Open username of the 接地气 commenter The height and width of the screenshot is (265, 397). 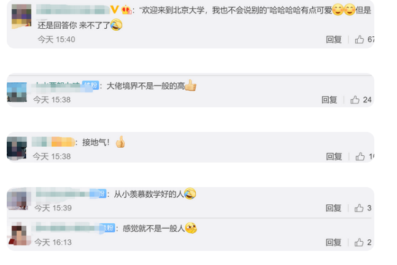(x=53, y=142)
